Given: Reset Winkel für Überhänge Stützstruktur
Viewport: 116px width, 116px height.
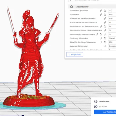Looking at the screenshot, I should pos(105,42).
